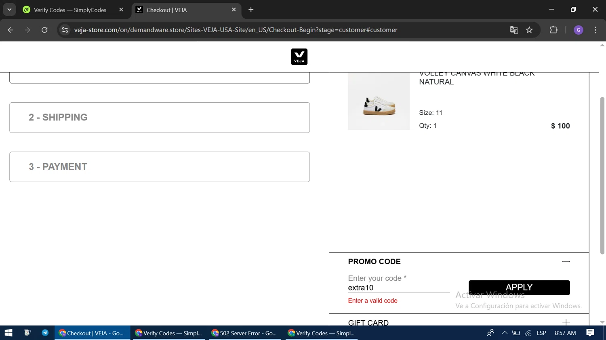Switch to Checkout | VEJA taskbar window
The height and width of the screenshot is (340, 606).
click(93, 333)
